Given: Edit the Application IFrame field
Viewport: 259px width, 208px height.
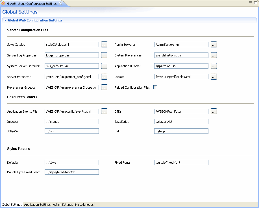Looking at the screenshot, I should (x=181, y=66).
